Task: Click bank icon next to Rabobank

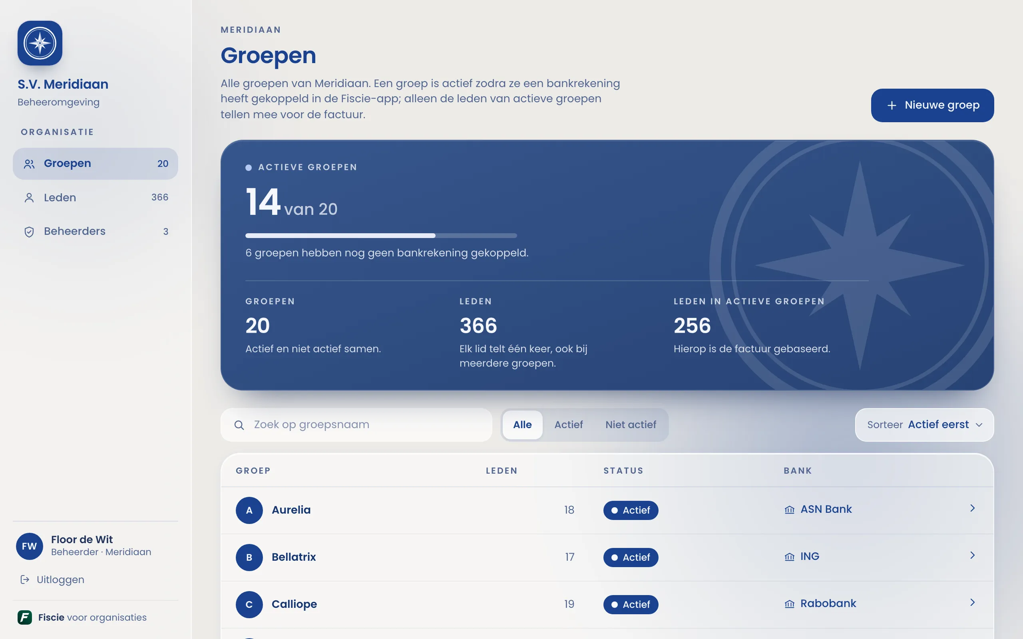Action: tap(789, 604)
